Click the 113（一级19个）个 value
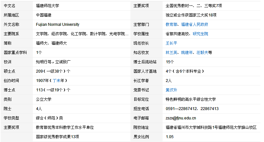The image size is (264, 142). (x=53, y=90)
